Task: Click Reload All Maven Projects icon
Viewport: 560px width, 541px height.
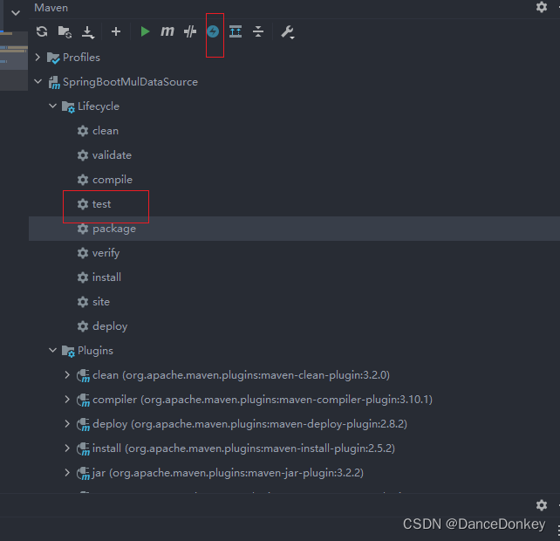Action: coord(42,31)
